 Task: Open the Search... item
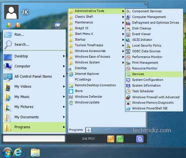click(34, 44)
